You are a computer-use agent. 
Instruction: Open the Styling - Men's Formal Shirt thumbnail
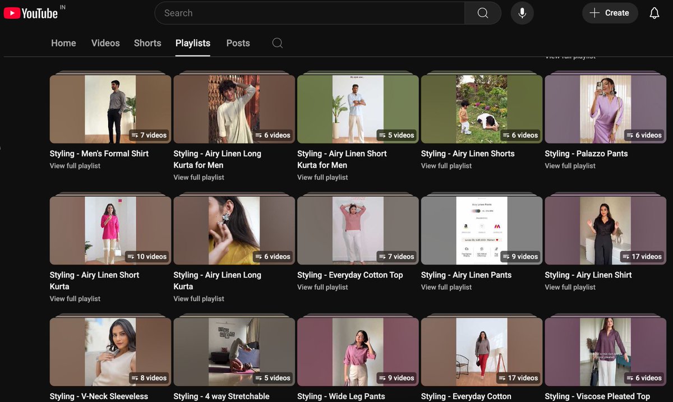[110, 109]
